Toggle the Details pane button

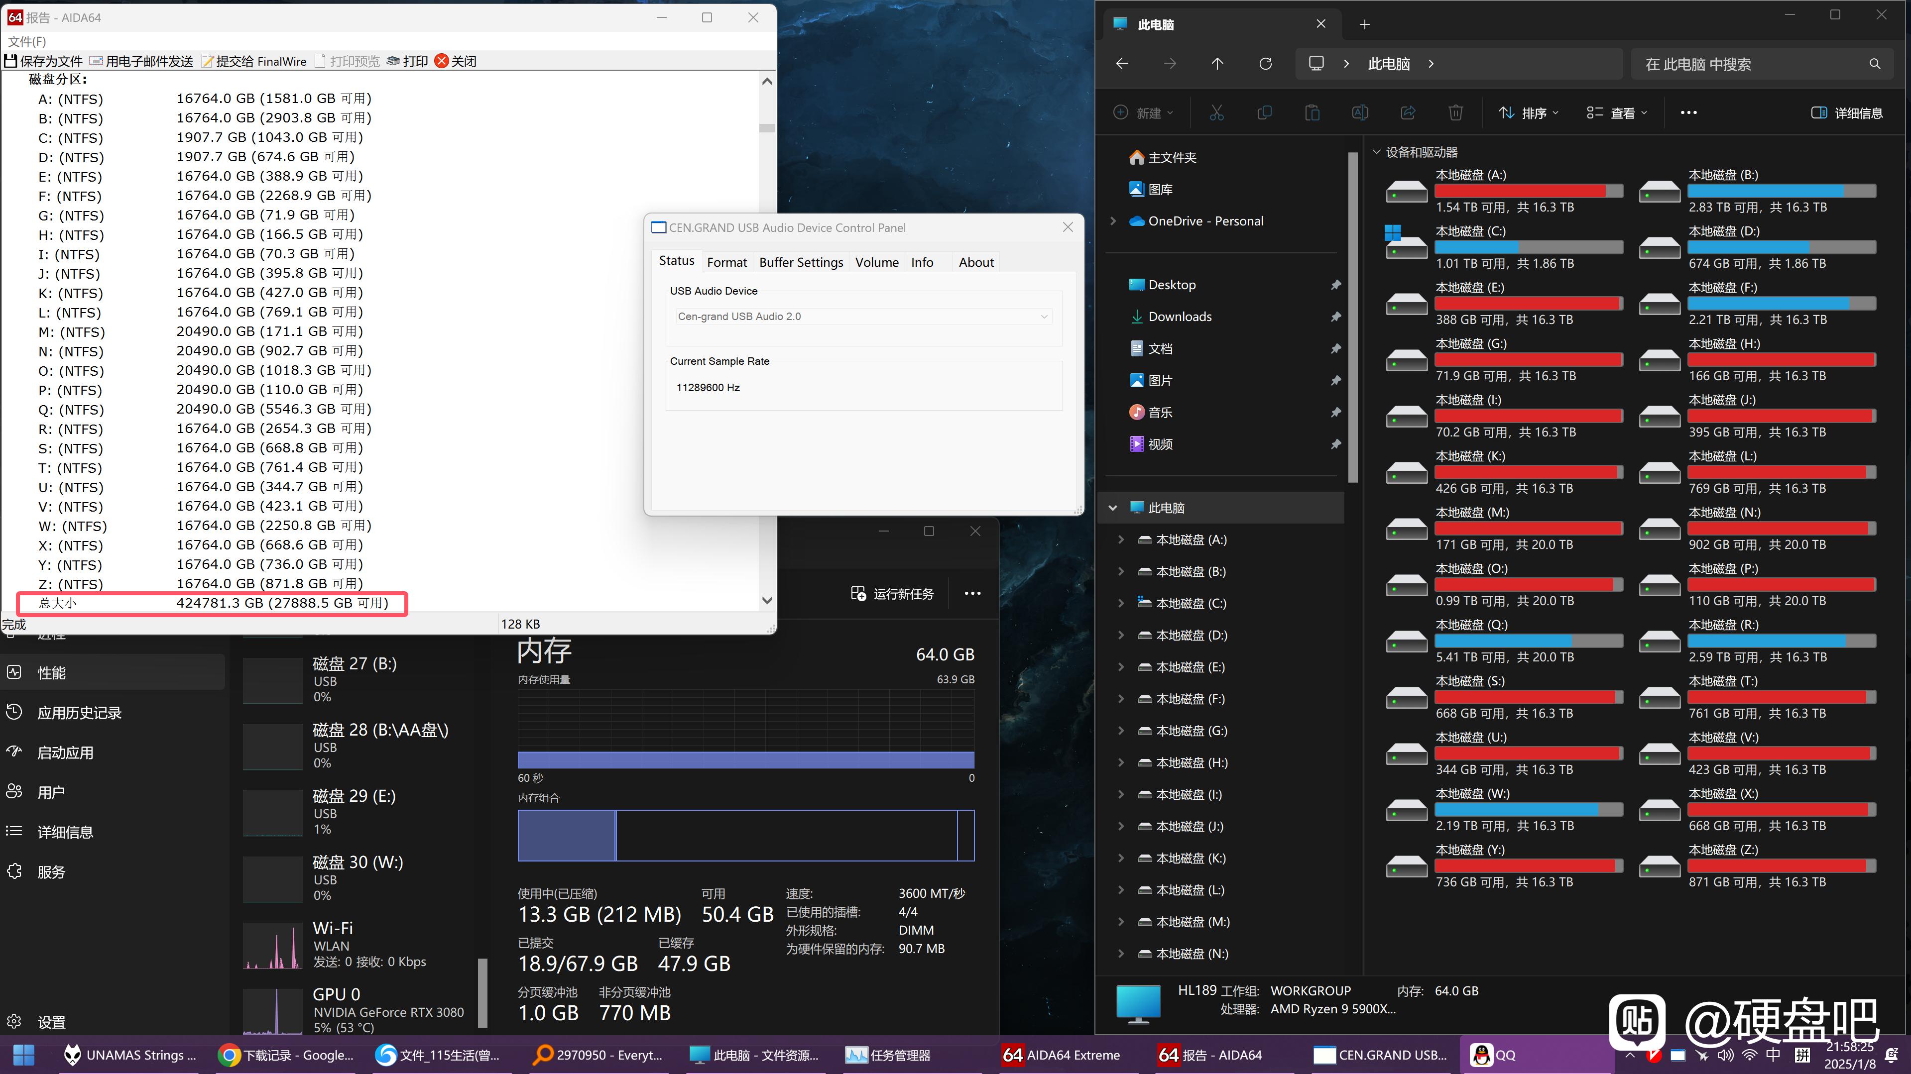[x=1846, y=113]
